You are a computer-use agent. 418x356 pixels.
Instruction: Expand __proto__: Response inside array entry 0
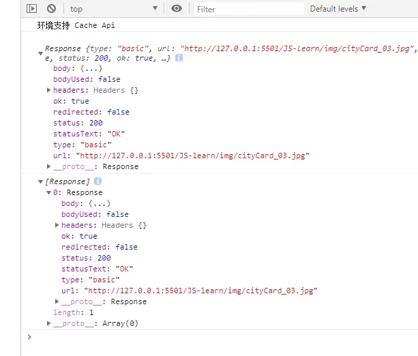tap(57, 301)
